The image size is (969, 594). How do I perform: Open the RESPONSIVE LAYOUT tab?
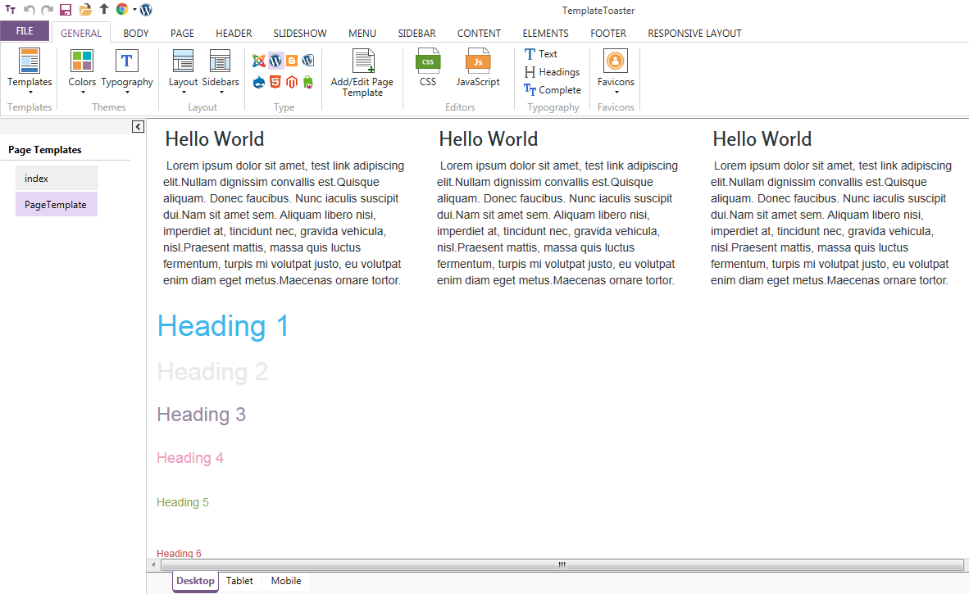(x=694, y=34)
